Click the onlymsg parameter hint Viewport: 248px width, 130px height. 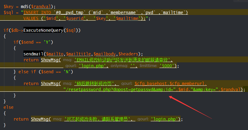pyautogui.click(x=119, y=66)
